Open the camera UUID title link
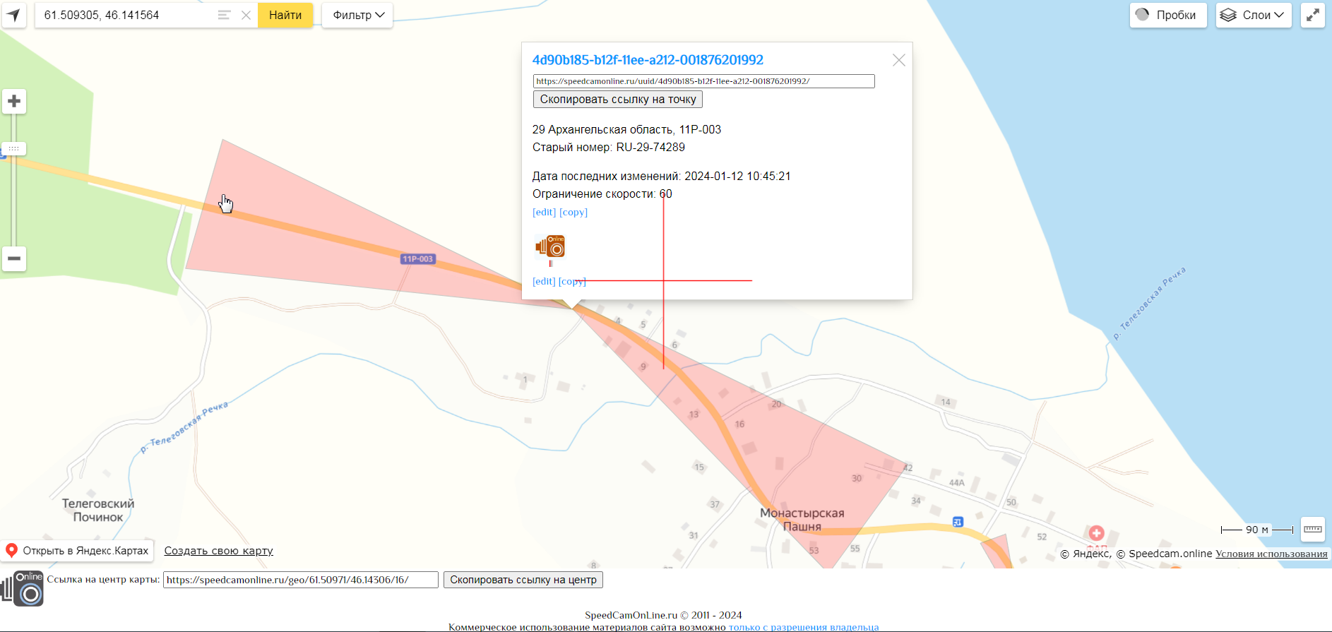The width and height of the screenshot is (1332, 632). pos(647,60)
